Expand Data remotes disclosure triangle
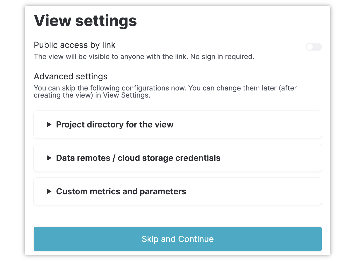 point(49,158)
